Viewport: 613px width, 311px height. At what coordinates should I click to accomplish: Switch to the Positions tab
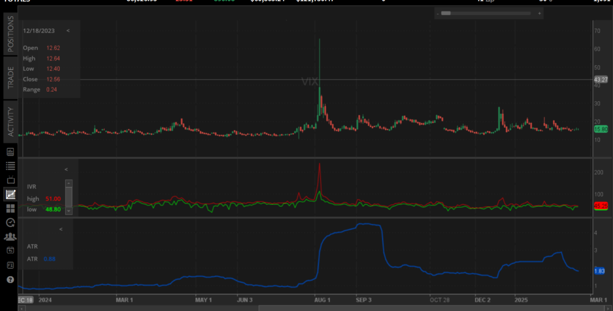click(x=10, y=34)
